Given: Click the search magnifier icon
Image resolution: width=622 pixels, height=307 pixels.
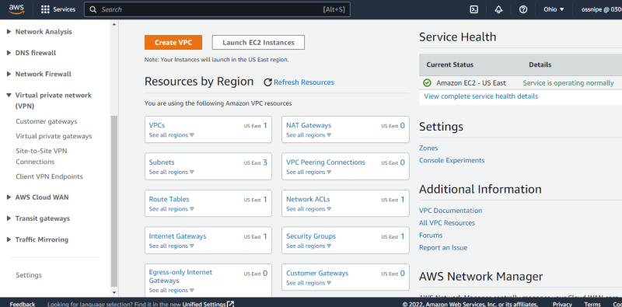Looking at the screenshot, I should point(93,9).
